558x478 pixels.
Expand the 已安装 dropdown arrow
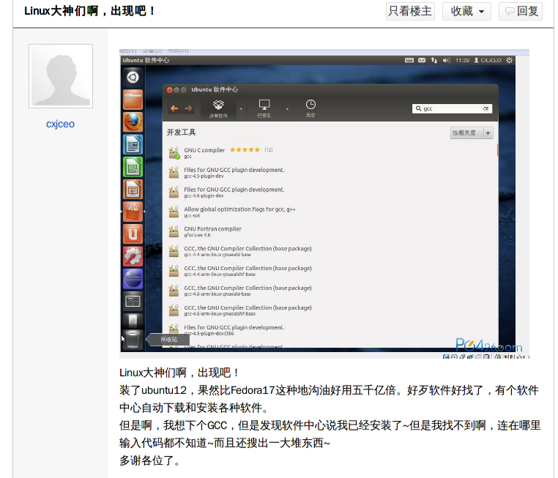click(x=287, y=109)
